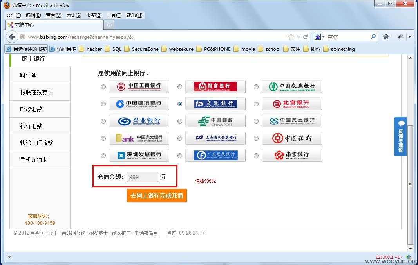
Task: Choose 手机充值卡 payment method
Action: 40,159
